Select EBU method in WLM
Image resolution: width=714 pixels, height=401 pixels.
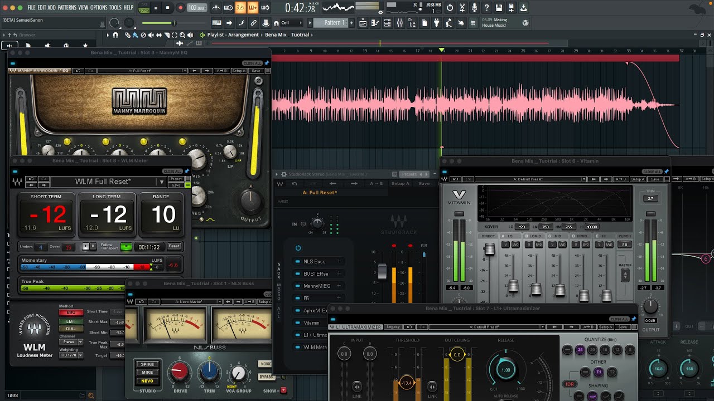click(x=71, y=312)
